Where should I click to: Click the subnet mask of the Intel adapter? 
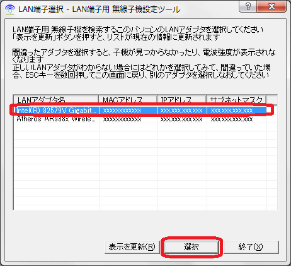point(232,111)
